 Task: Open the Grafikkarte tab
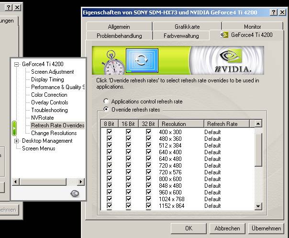pos(187,26)
